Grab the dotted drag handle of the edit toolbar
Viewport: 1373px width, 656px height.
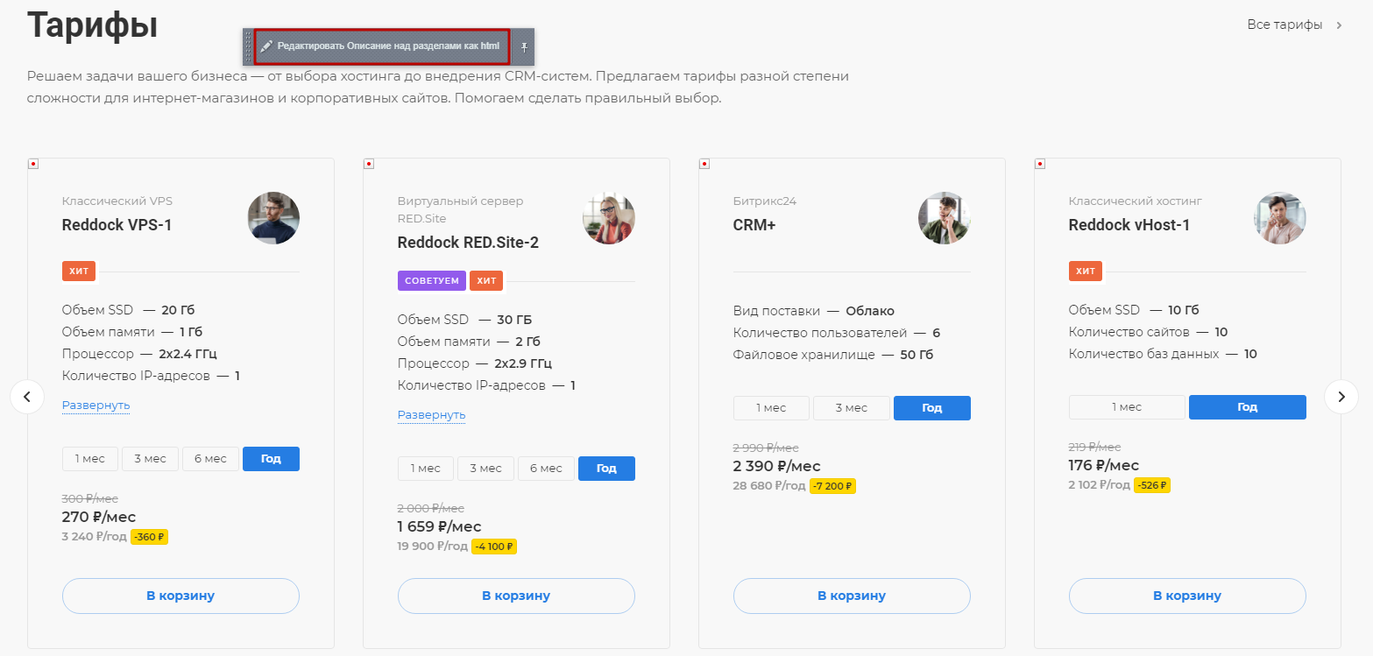pos(248,46)
